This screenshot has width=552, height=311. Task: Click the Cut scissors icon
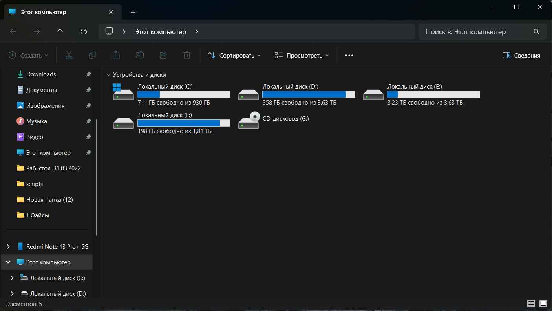(69, 55)
